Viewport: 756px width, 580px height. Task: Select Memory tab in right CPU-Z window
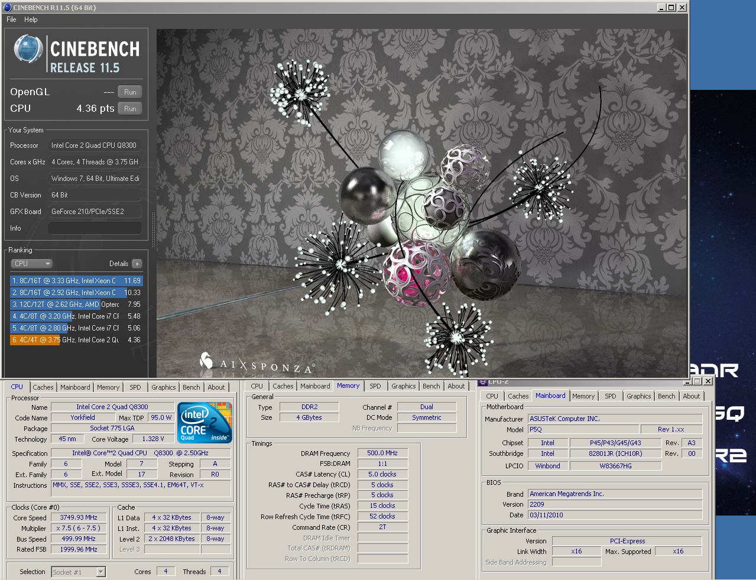pyautogui.click(x=583, y=396)
